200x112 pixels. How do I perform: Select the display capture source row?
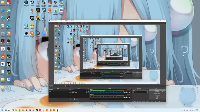tap(79, 93)
